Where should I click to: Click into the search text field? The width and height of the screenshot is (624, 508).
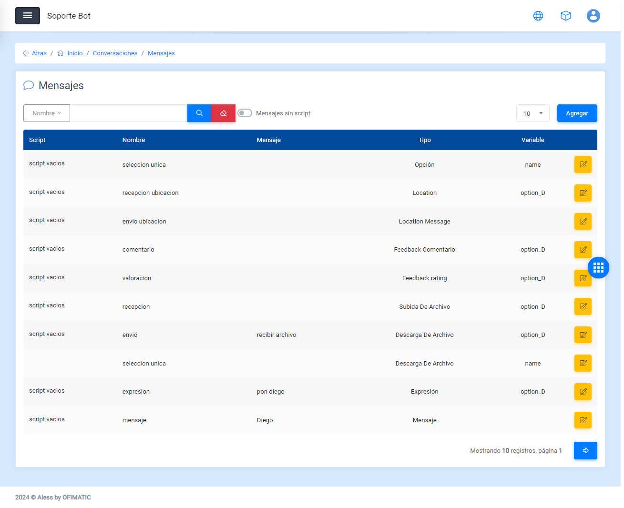(x=128, y=113)
